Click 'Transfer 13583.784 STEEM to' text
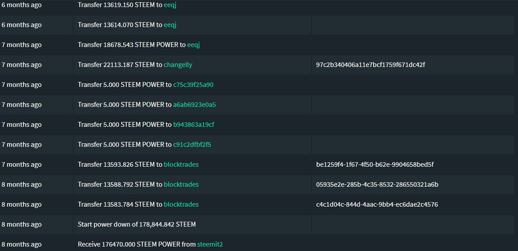The height and width of the screenshot is (251, 518). point(120,204)
